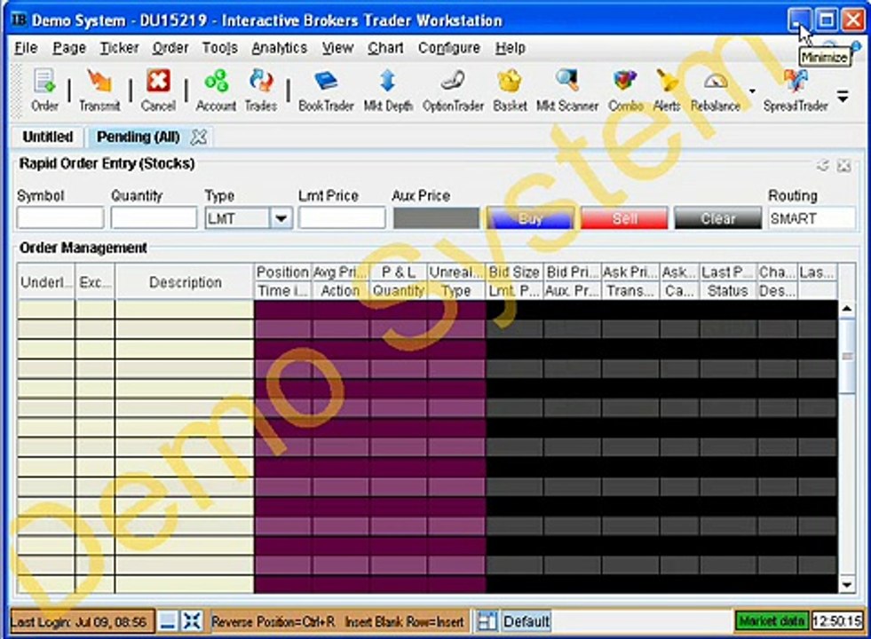Screen dimensions: 871x639
Task: Open the File menu
Action: (26, 48)
